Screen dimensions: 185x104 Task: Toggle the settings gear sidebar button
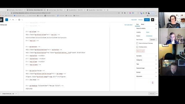[x=153, y=20]
